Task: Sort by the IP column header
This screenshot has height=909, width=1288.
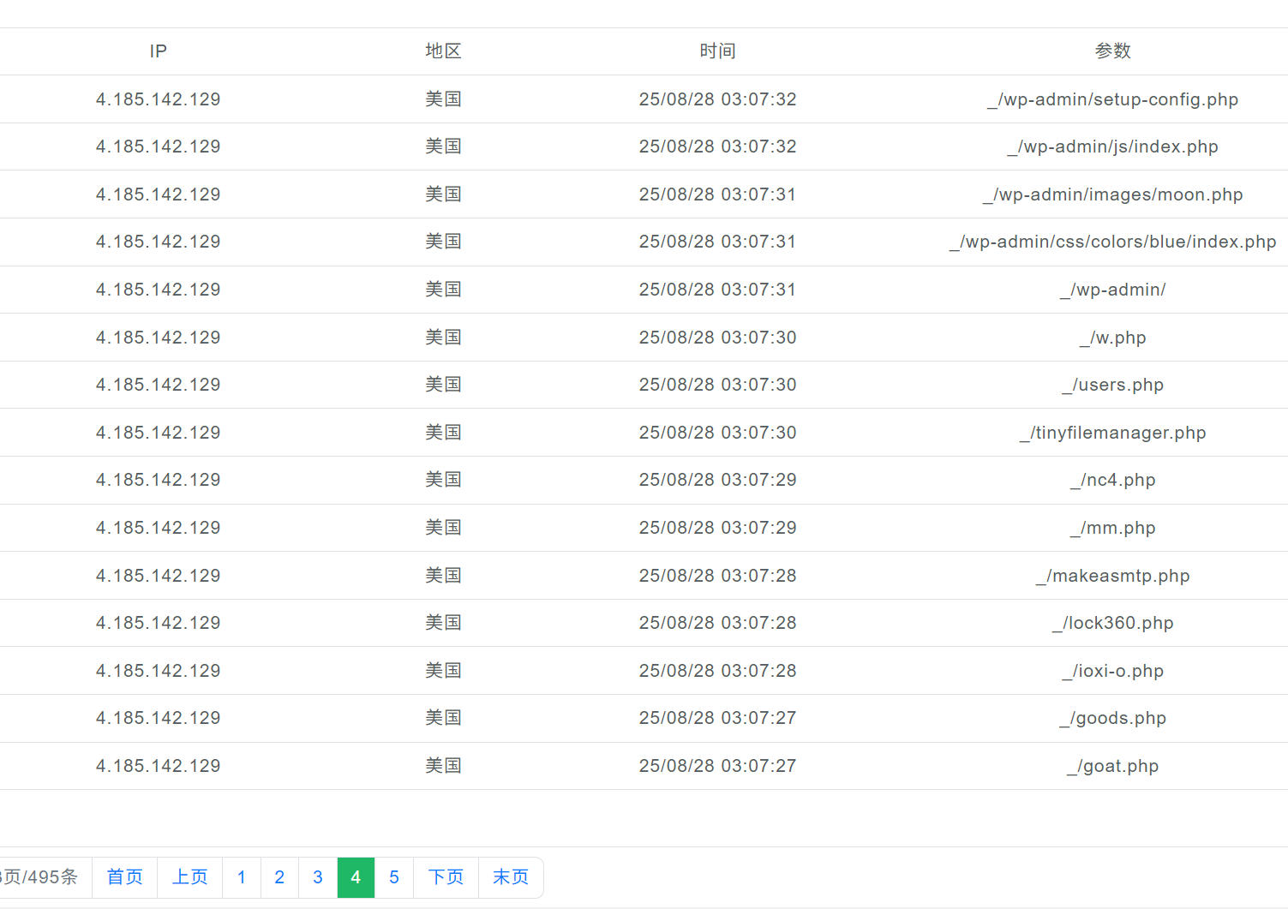Action: (x=158, y=51)
